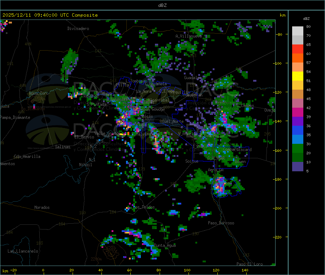
Task: Click the Bowen place label
Action: tap(240, 161)
